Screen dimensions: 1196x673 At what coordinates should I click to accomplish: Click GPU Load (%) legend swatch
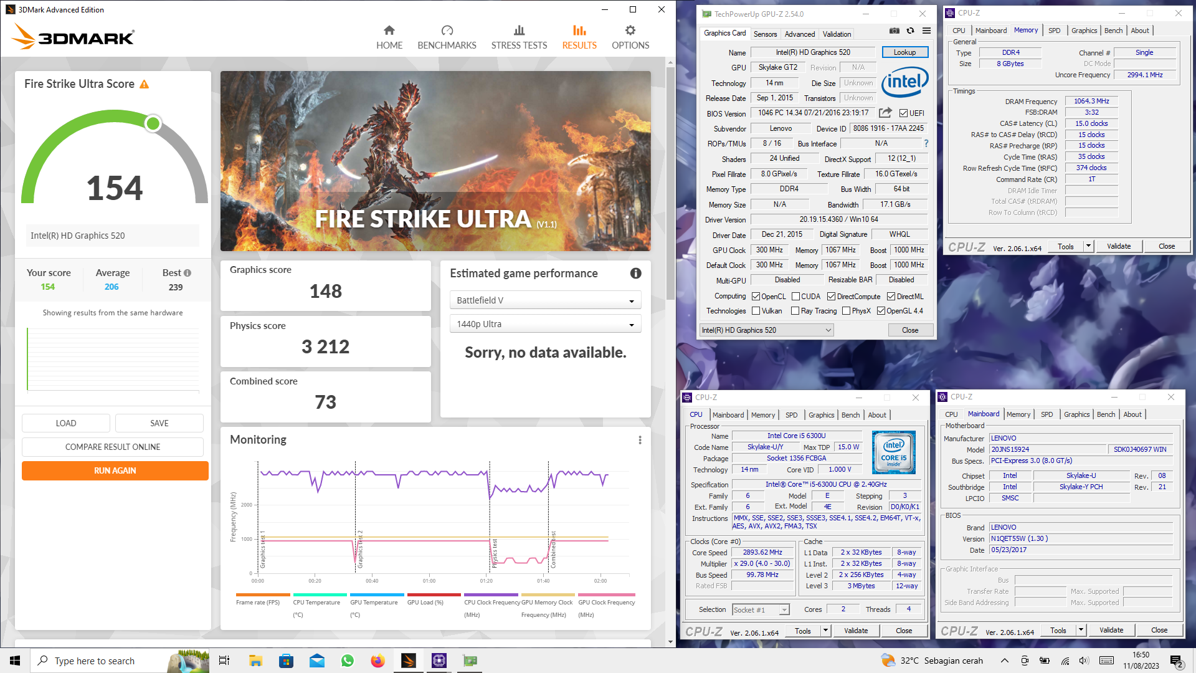[x=434, y=594]
